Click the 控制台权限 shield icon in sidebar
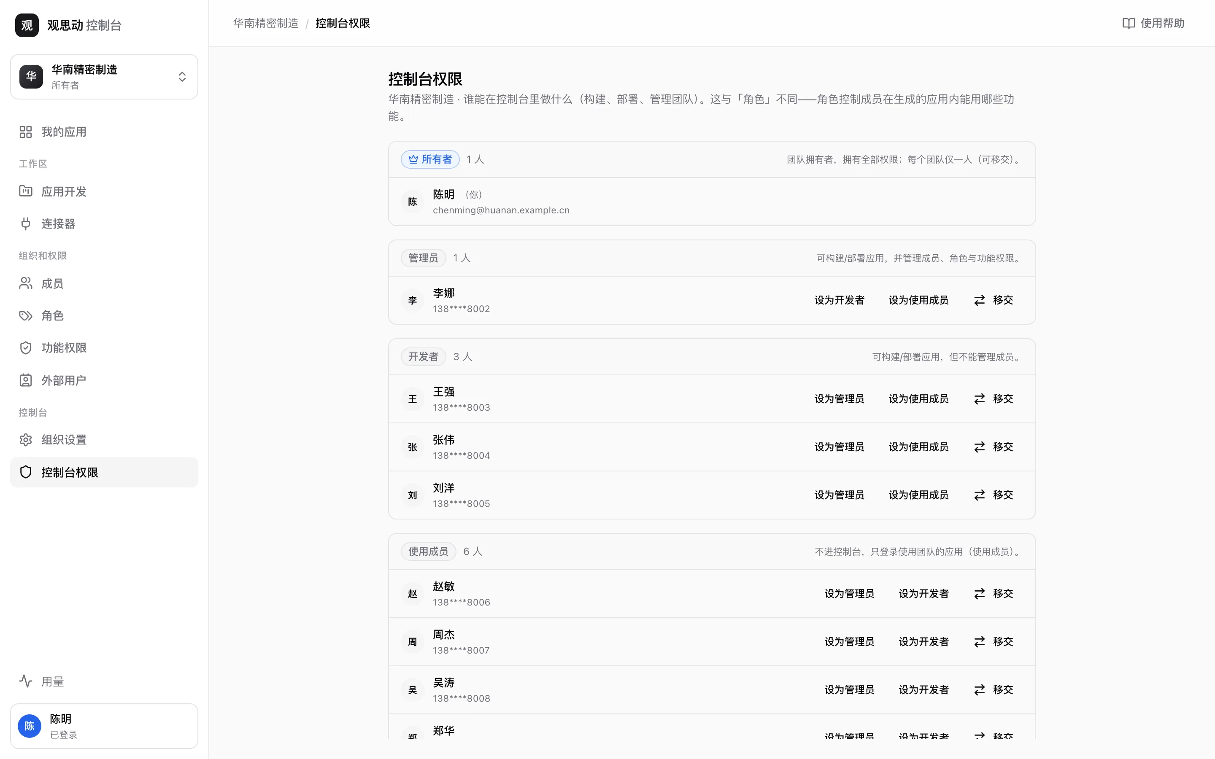 coord(26,472)
